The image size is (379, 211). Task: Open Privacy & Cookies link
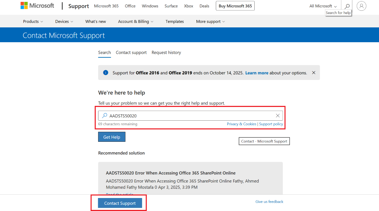click(x=241, y=124)
